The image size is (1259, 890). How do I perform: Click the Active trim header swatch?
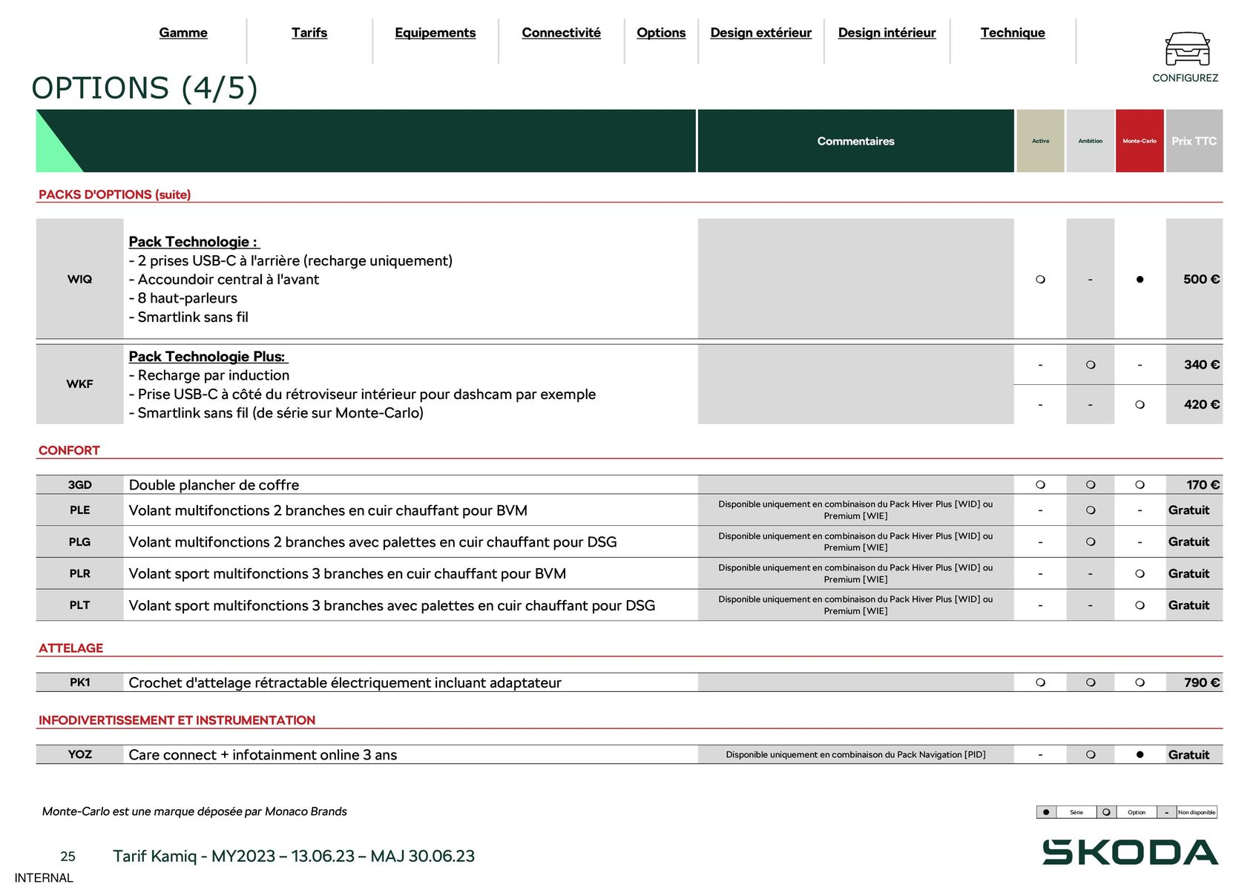point(1040,141)
